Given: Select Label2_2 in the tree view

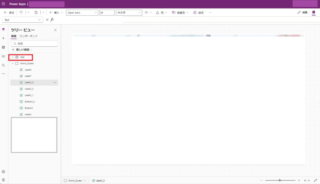Looking at the screenshot, I should (29, 89).
